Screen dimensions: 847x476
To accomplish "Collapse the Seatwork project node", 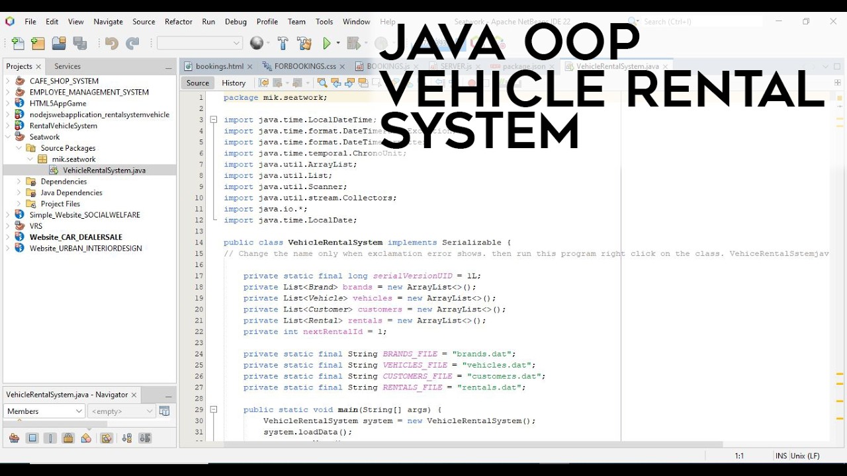I will [8, 137].
